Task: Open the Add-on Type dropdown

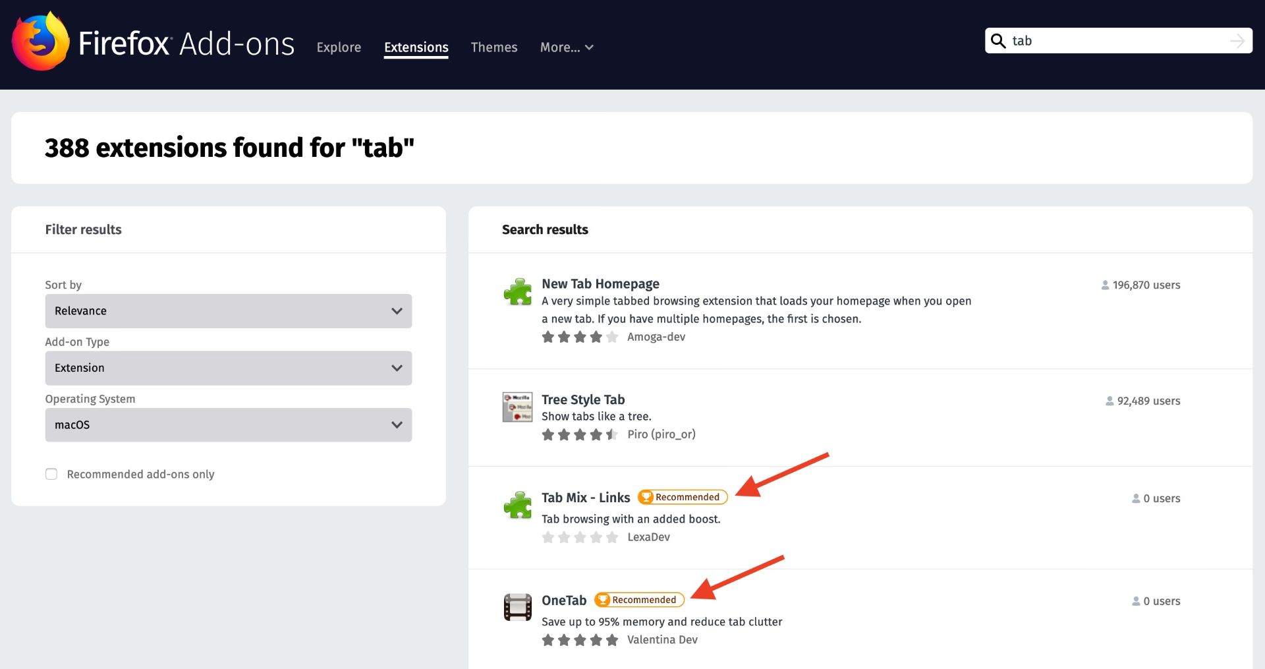Action: coord(228,368)
